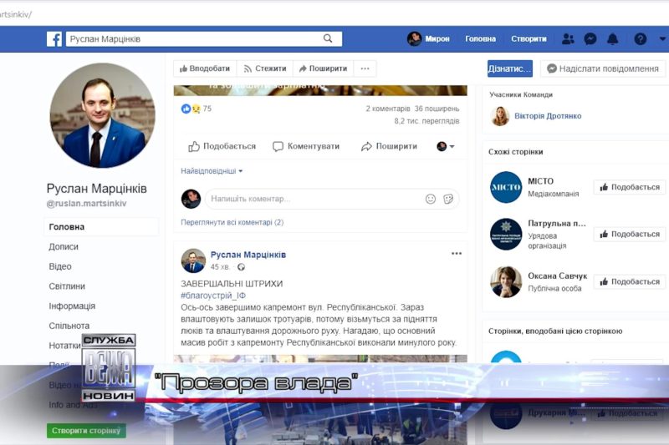
Task: Open the Оксана Савчук page link
Action: coord(557,276)
